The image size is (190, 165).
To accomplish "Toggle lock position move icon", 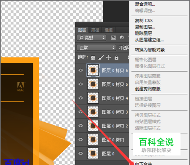I will [x=108, y=58].
